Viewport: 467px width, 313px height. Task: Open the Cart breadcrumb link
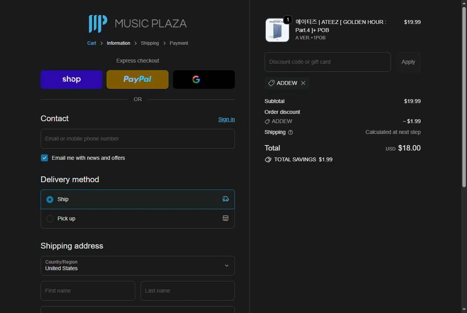[x=92, y=43]
